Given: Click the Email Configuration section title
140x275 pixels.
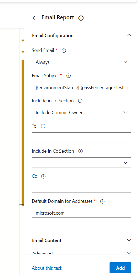Looking at the screenshot, I should click(x=53, y=36).
